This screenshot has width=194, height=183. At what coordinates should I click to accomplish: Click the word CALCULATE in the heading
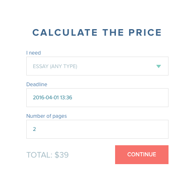65,32
